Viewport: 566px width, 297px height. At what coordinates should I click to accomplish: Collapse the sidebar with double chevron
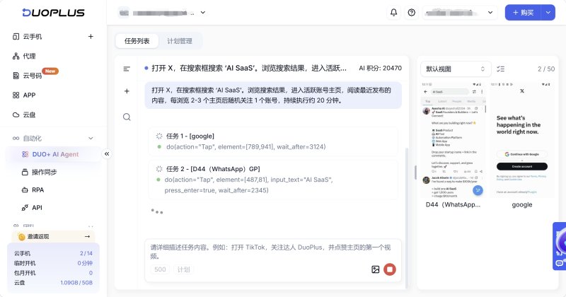pos(107,154)
